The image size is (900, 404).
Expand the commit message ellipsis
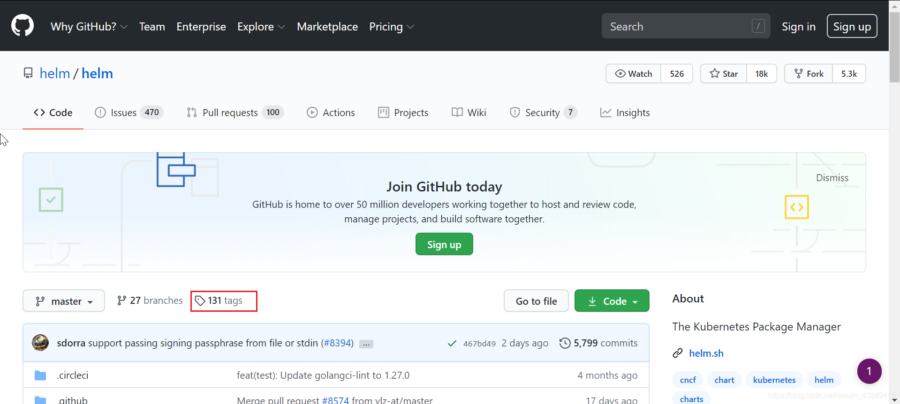tap(366, 344)
